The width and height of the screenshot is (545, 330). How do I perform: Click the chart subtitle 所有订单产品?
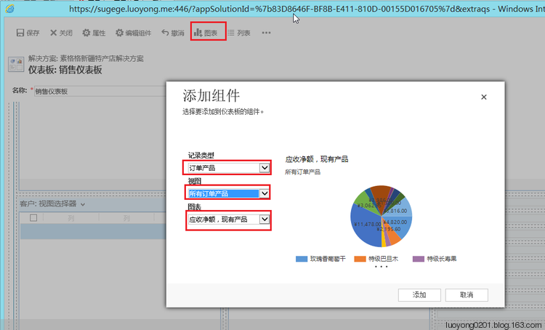(x=303, y=172)
